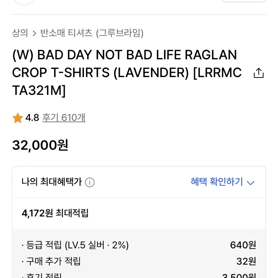Click the 나의 최대혜택가 header row
The width and height of the screenshot is (278, 278).
coord(139,182)
